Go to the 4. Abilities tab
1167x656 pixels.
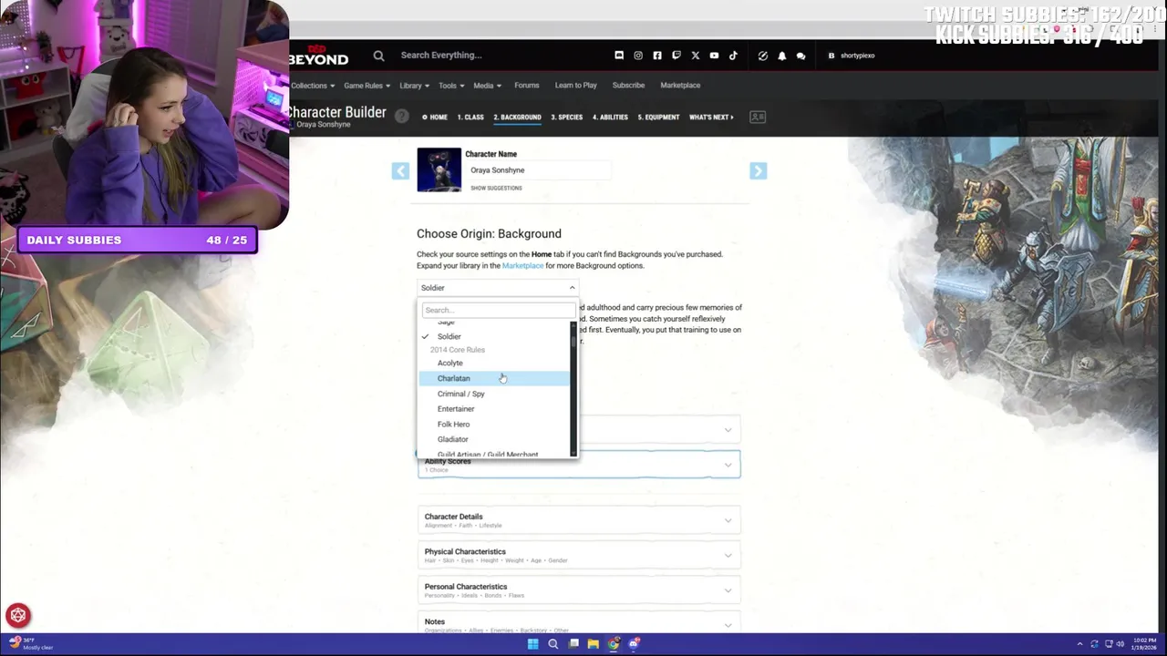(610, 118)
